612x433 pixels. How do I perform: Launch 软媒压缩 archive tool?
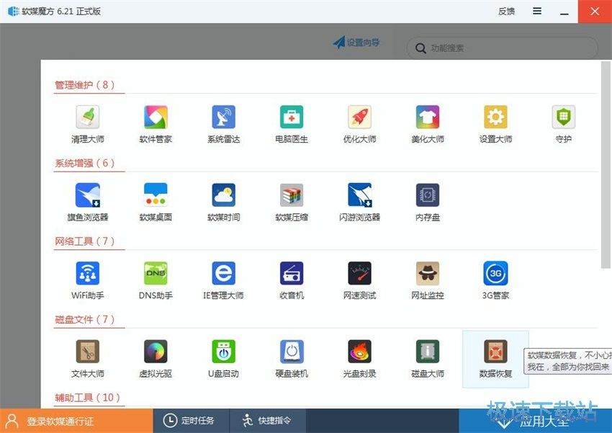tap(292, 202)
